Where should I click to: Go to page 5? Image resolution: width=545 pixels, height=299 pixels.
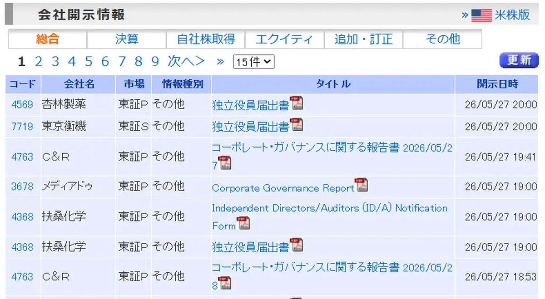pos(89,62)
